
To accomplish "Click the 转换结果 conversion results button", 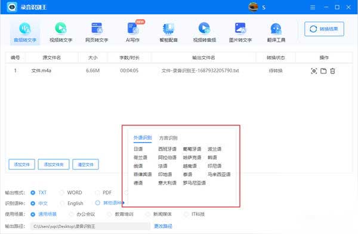I will click(324, 29).
